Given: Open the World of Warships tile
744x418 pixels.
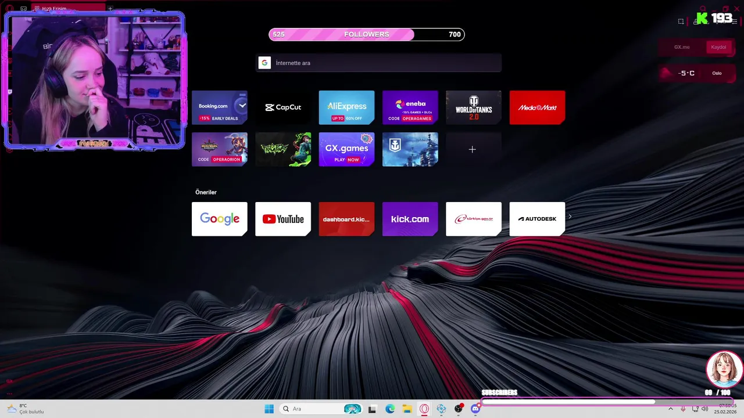Looking at the screenshot, I should [x=410, y=149].
